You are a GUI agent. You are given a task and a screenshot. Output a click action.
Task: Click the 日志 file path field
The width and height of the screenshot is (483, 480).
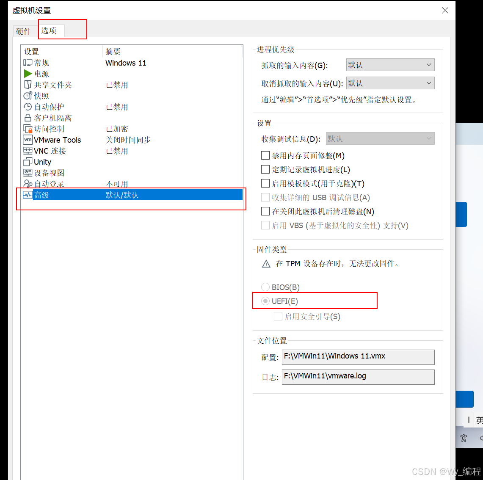358,377
